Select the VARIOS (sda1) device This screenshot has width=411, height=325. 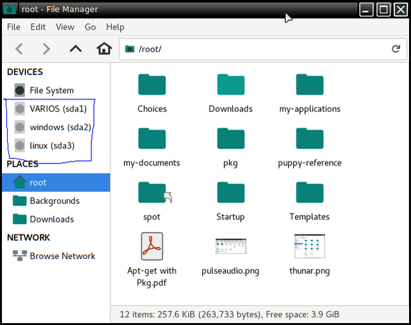[x=56, y=109]
